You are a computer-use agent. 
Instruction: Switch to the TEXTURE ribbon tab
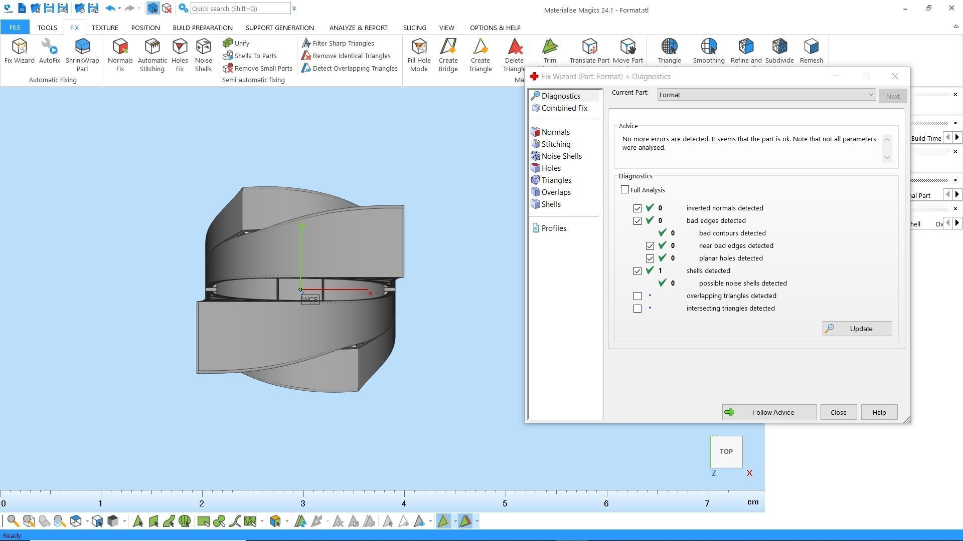click(x=105, y=28)
